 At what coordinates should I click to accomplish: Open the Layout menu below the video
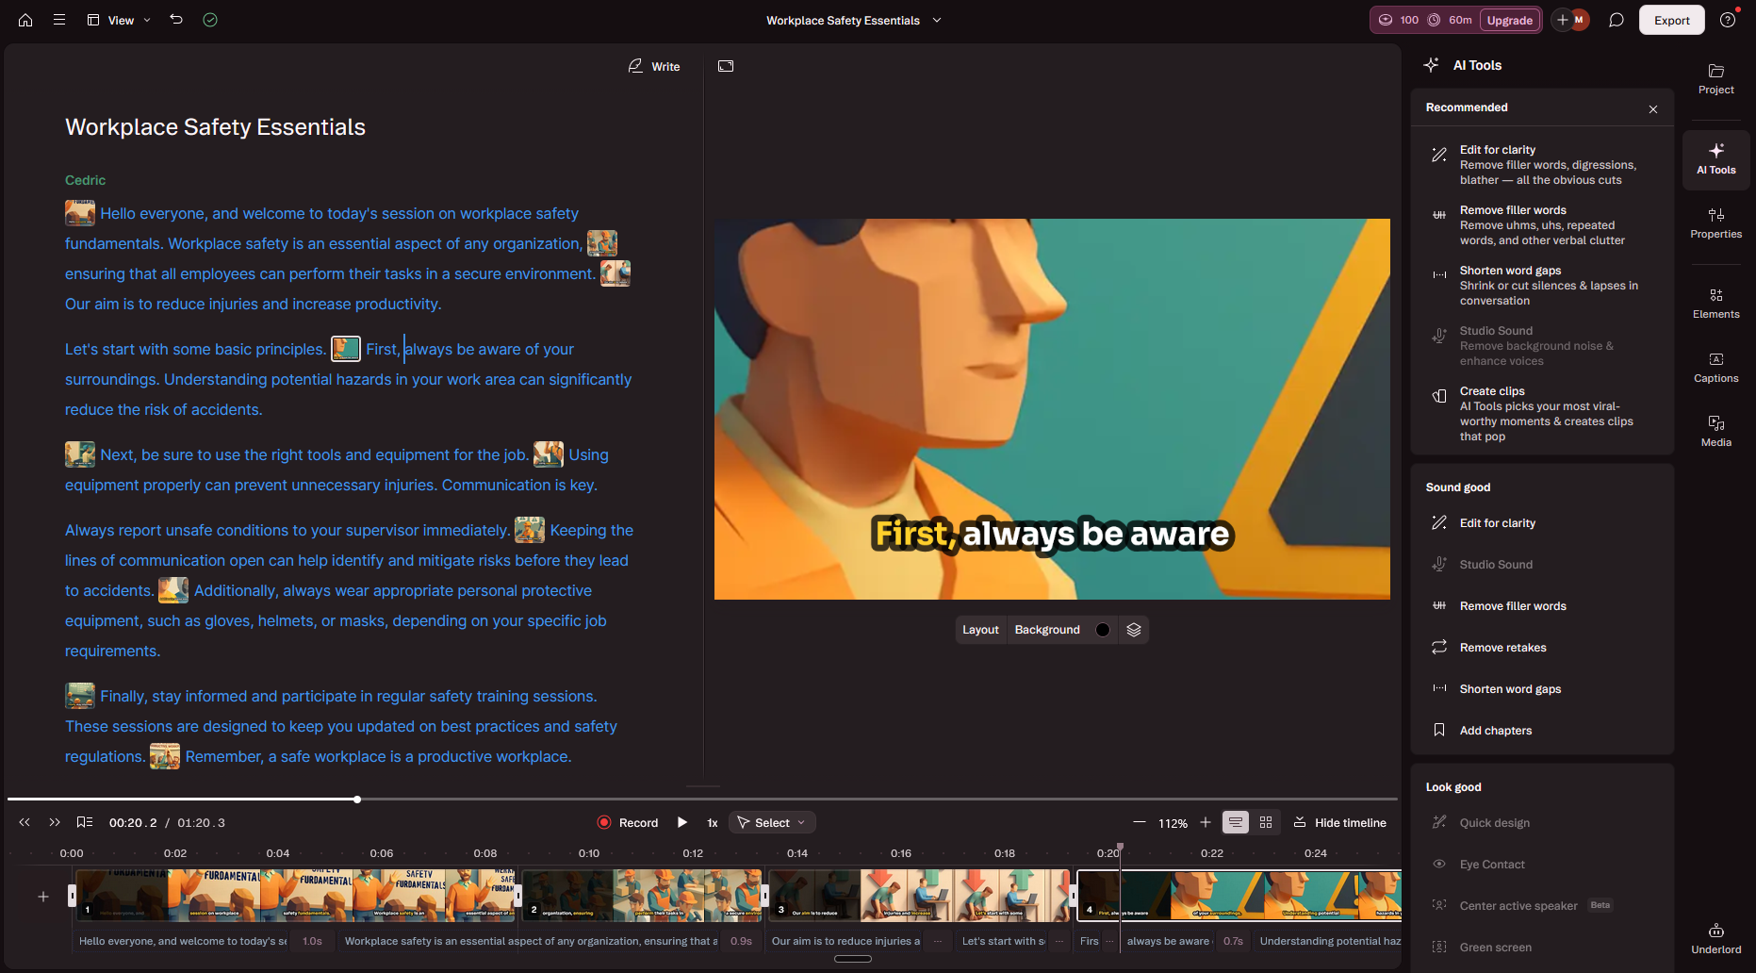coord(980,629)
